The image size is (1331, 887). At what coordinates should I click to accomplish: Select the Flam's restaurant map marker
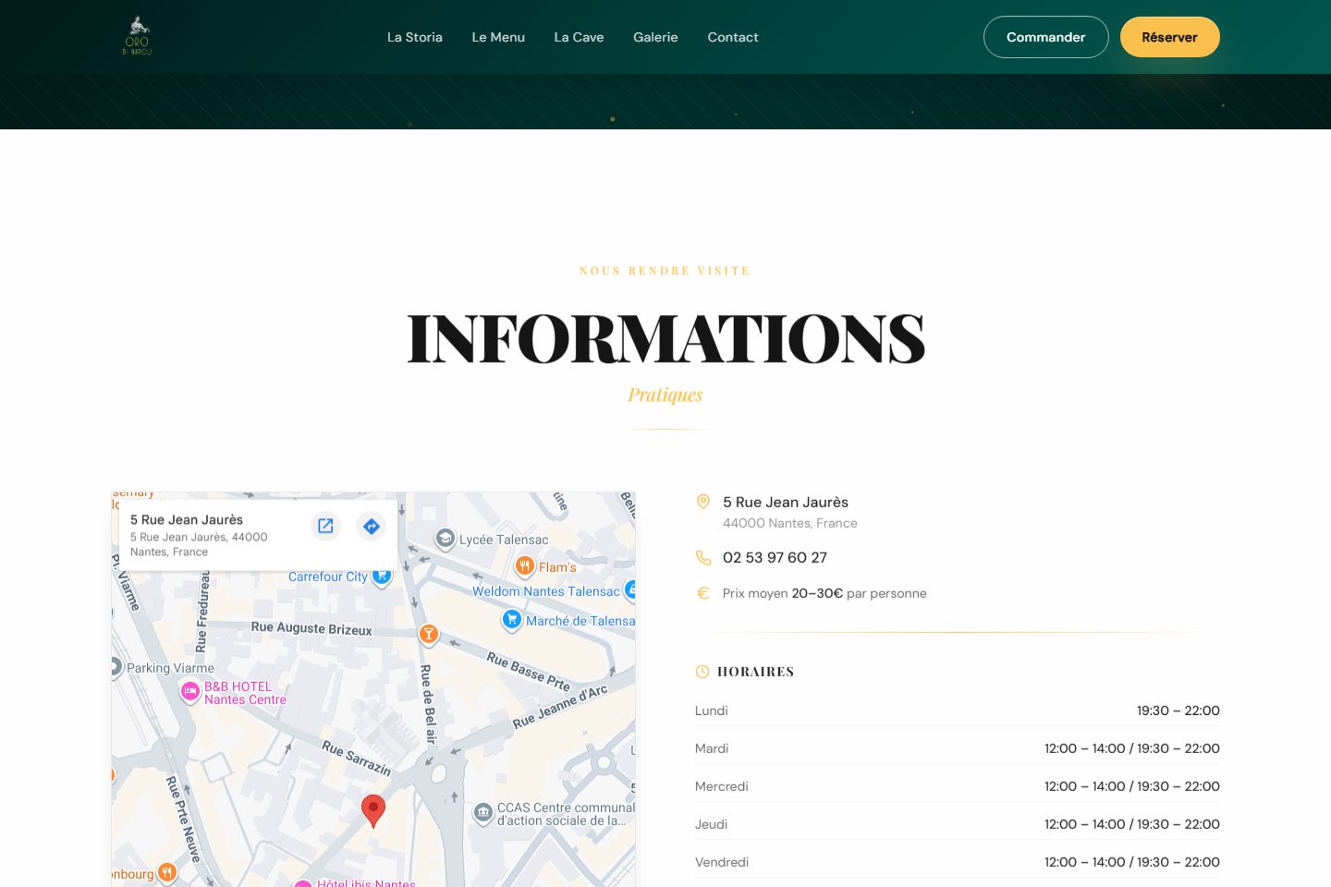(x=525, y=565)
